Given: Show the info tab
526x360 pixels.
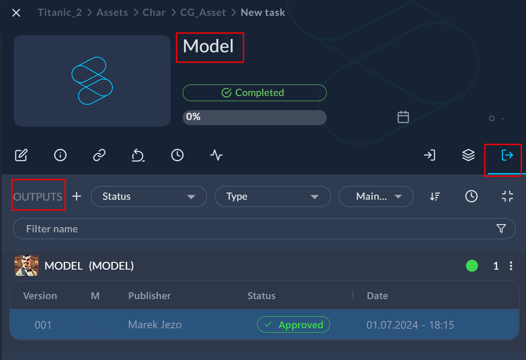Looking at the screenshot, I should [60, 155].
